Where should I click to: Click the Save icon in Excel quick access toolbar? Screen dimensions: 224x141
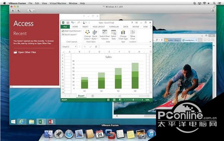tap(68, 22)
